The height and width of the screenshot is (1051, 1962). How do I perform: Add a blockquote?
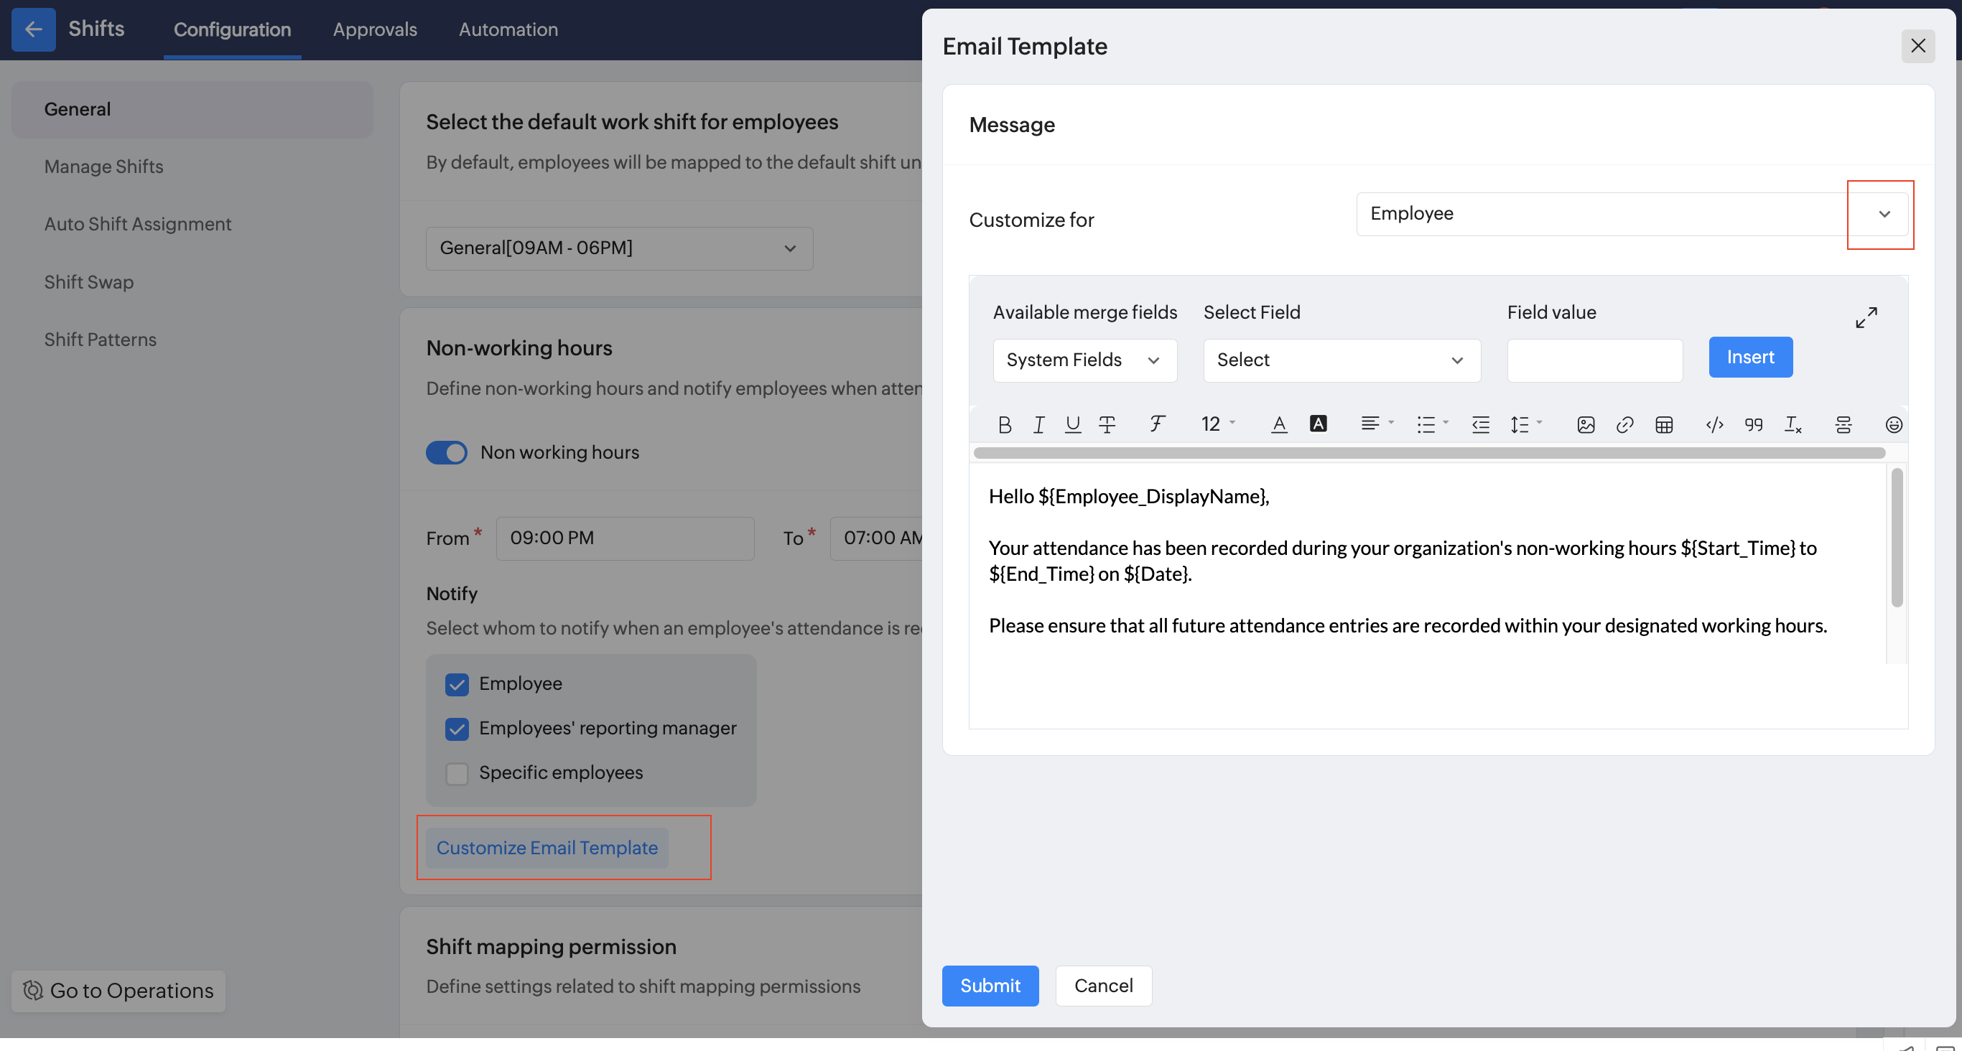pyautogui.click(x=1753, y=424)
